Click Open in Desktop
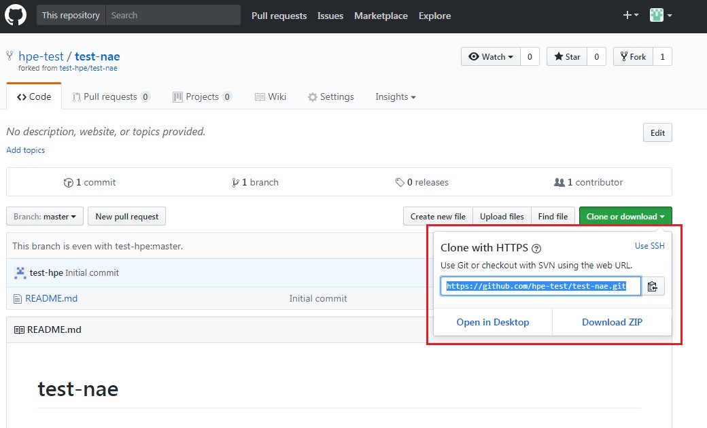Image resolution: width=707 pixels, height=428 pixels. pyautogui.click(x=493, y=323)
